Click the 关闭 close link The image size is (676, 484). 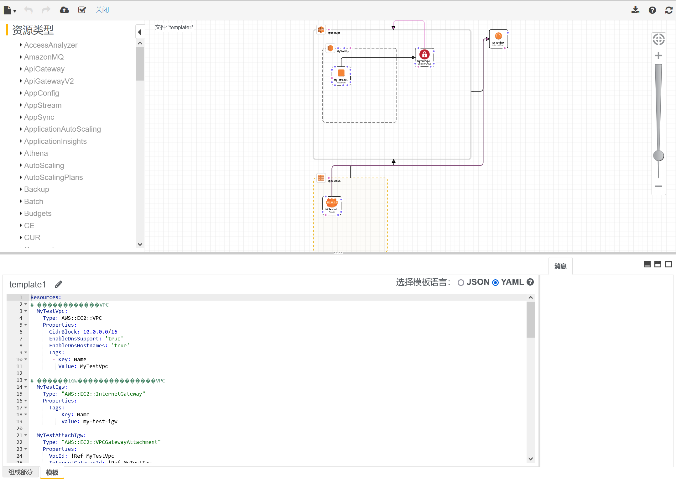[102, 10]
